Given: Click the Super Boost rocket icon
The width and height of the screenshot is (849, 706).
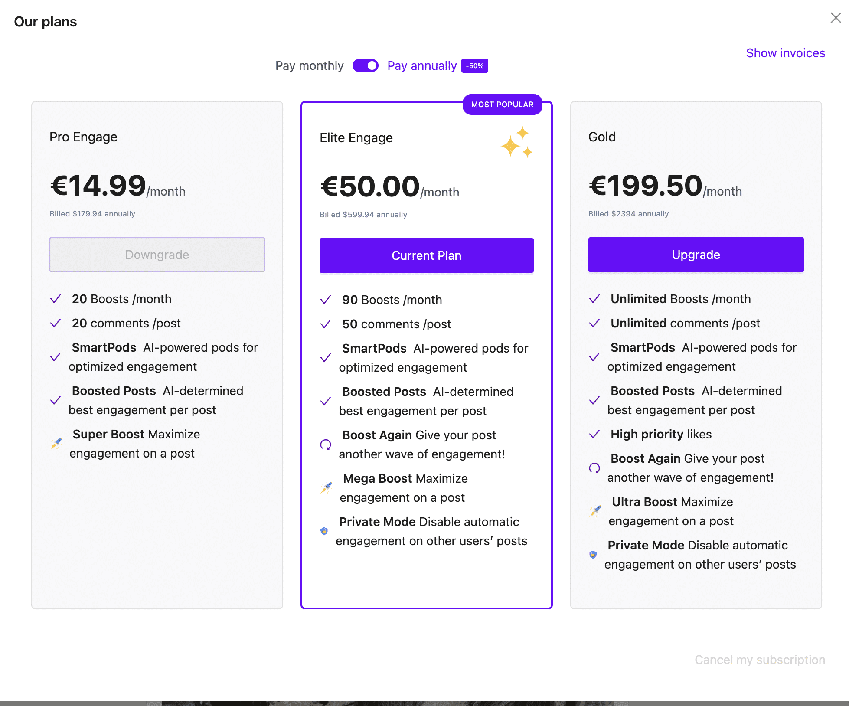Looking at the screenshot, I should point(56,443).
